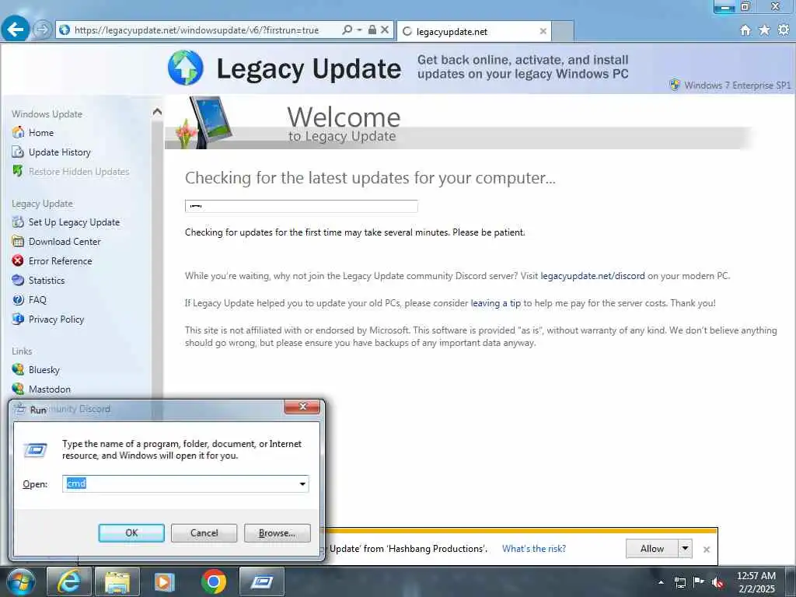Show hidden system tray icons
796x597 pixels.
[x=661, y=582]
